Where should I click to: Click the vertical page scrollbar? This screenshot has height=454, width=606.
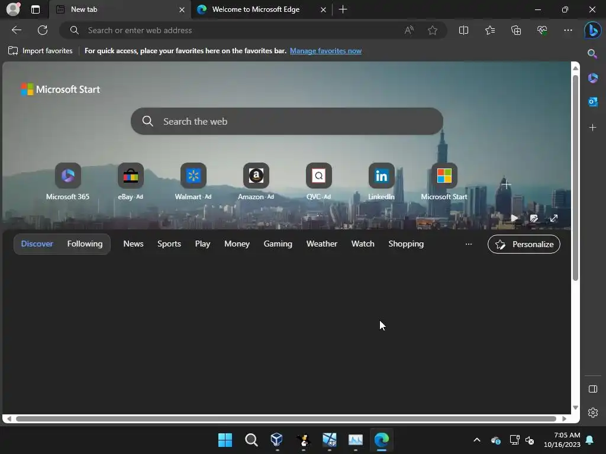tap(575, 177)
